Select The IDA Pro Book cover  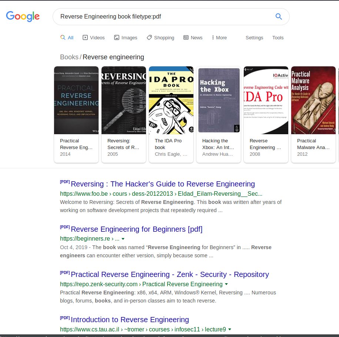(x=171, y=100)
